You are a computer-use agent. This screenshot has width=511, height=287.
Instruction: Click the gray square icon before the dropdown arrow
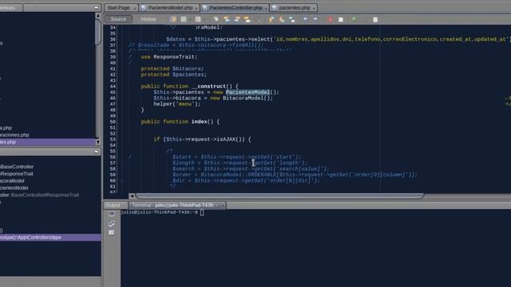(184, 19)
